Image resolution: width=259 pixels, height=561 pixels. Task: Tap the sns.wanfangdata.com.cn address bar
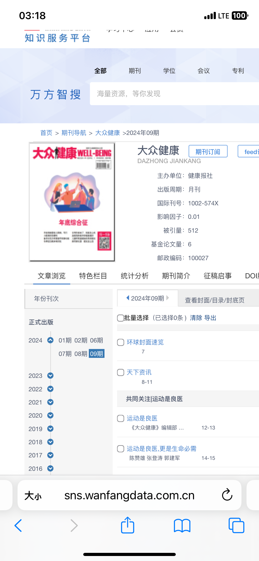129,495
